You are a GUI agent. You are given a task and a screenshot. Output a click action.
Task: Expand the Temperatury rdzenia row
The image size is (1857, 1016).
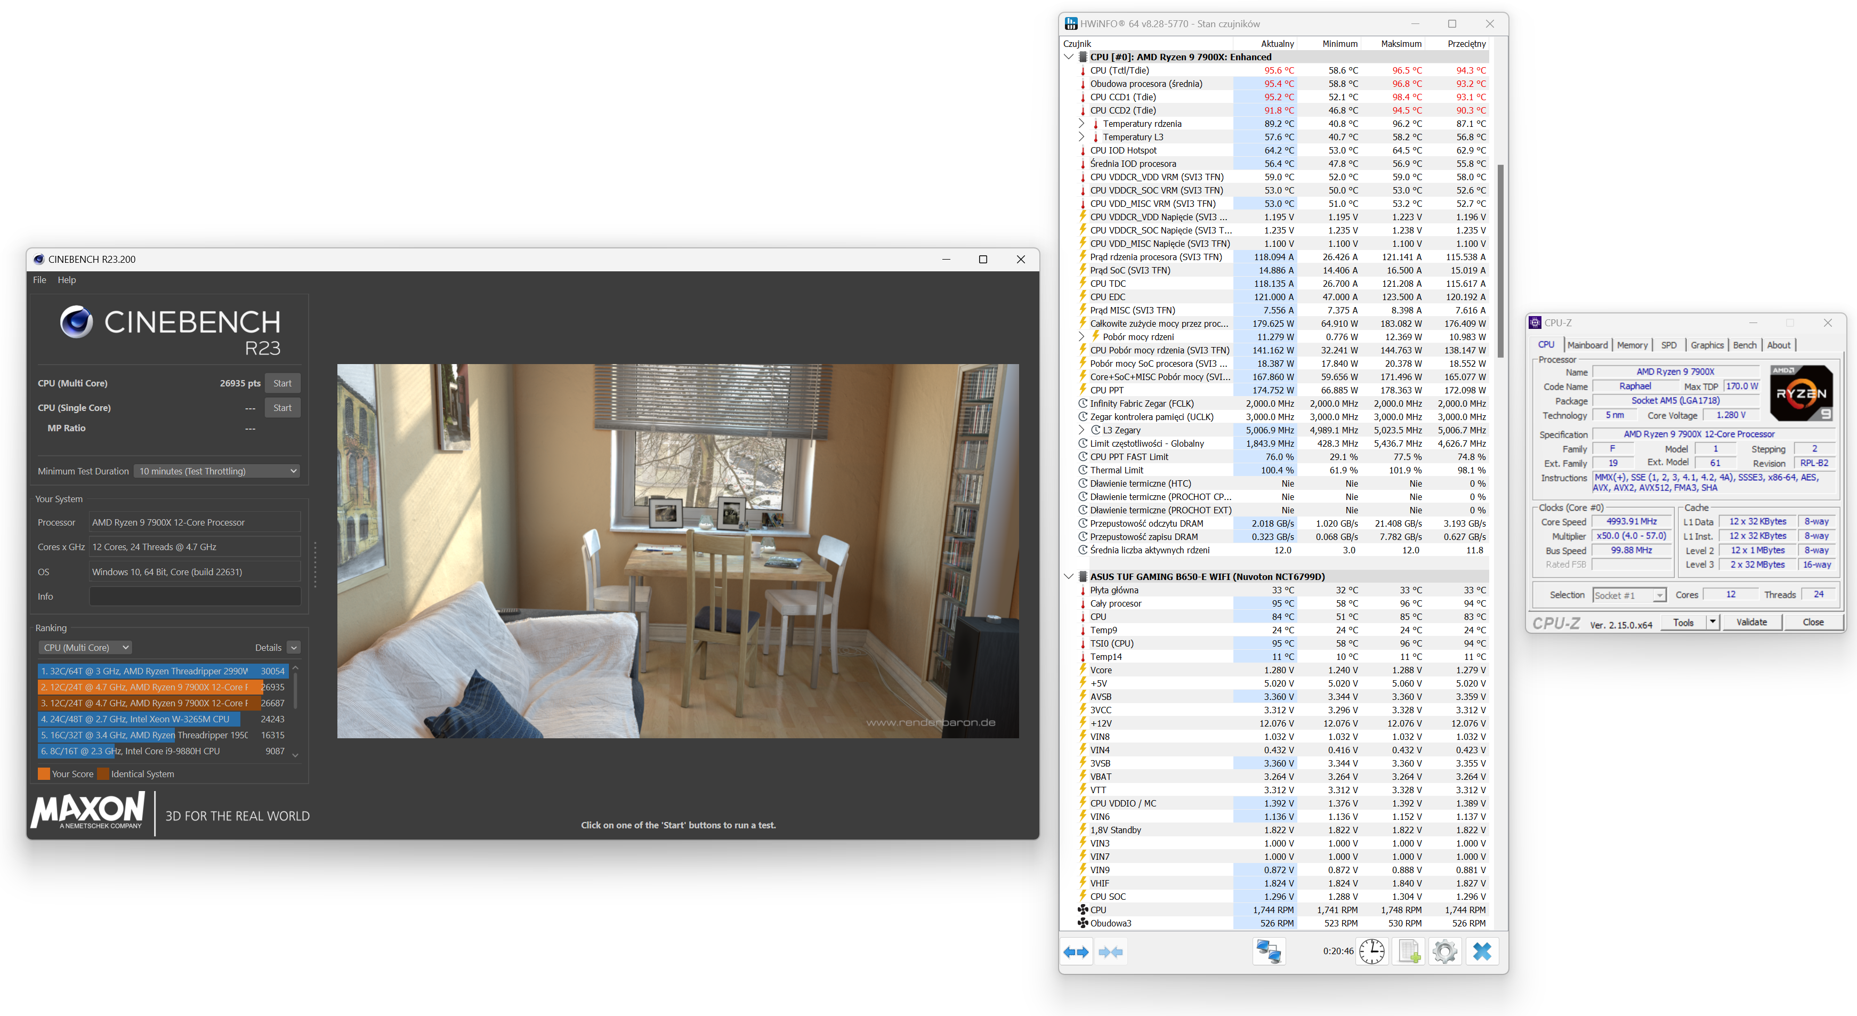(x=1080, y=123)
